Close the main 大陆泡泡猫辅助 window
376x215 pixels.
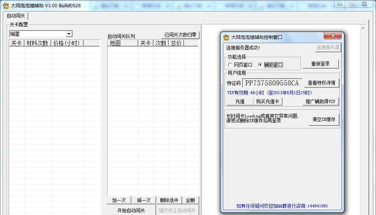coord(364,4)
